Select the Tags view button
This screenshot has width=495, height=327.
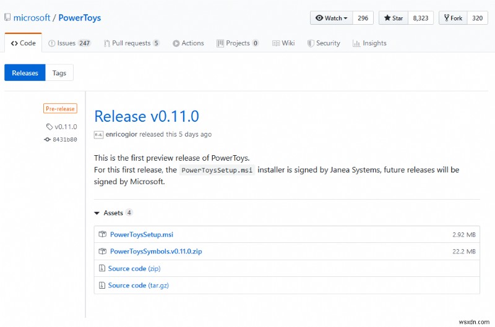tap(59, 73)
